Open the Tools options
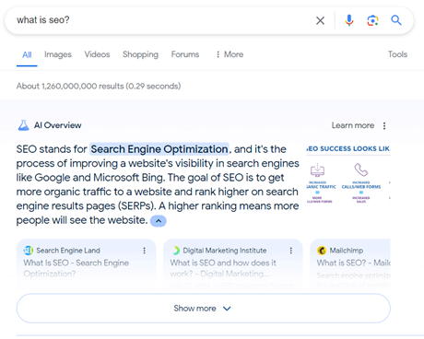Image resolution: width=424 pixels, height=339 pixels. click(x=397, y=54)
